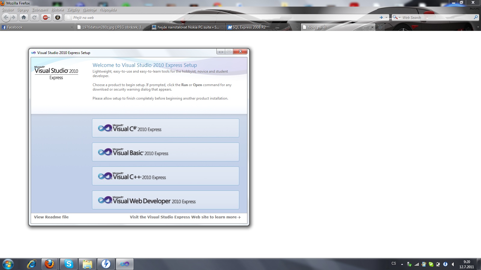Open the list all tabs dropdown arrow

(x=478, y=27)
